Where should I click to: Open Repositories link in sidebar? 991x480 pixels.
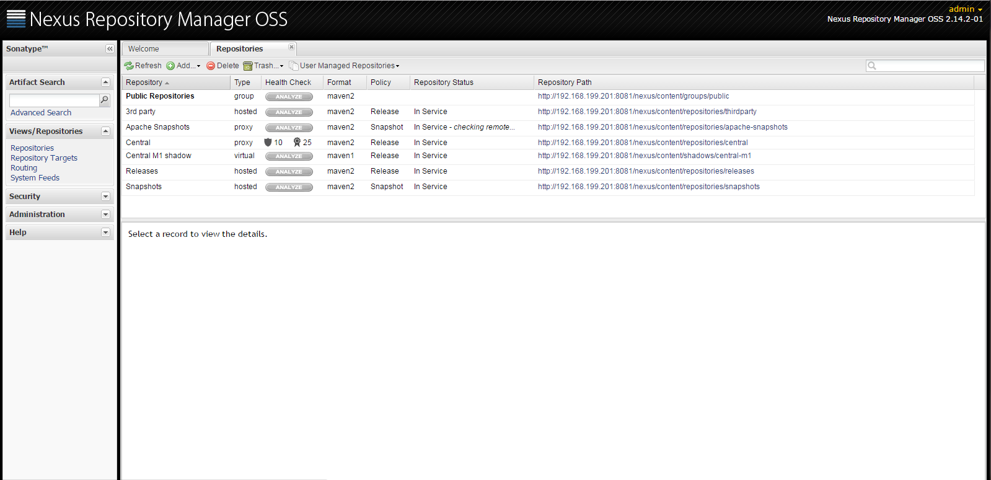click(x=32, y=148)
